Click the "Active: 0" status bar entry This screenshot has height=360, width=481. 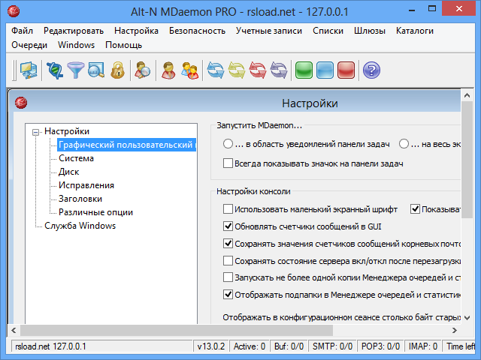tap(249, 346)
